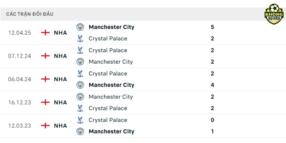Click the Không Sợ Kèo logo badge
This screenshot has height=143, width=286.
[274, 14]
